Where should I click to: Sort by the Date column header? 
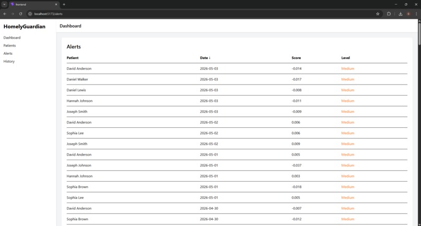(205, 58)
